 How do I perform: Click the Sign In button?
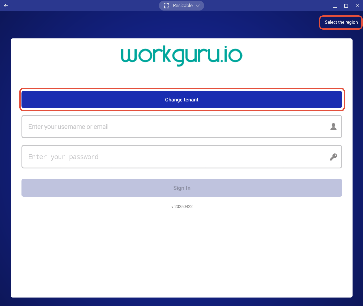pos(182,188)
